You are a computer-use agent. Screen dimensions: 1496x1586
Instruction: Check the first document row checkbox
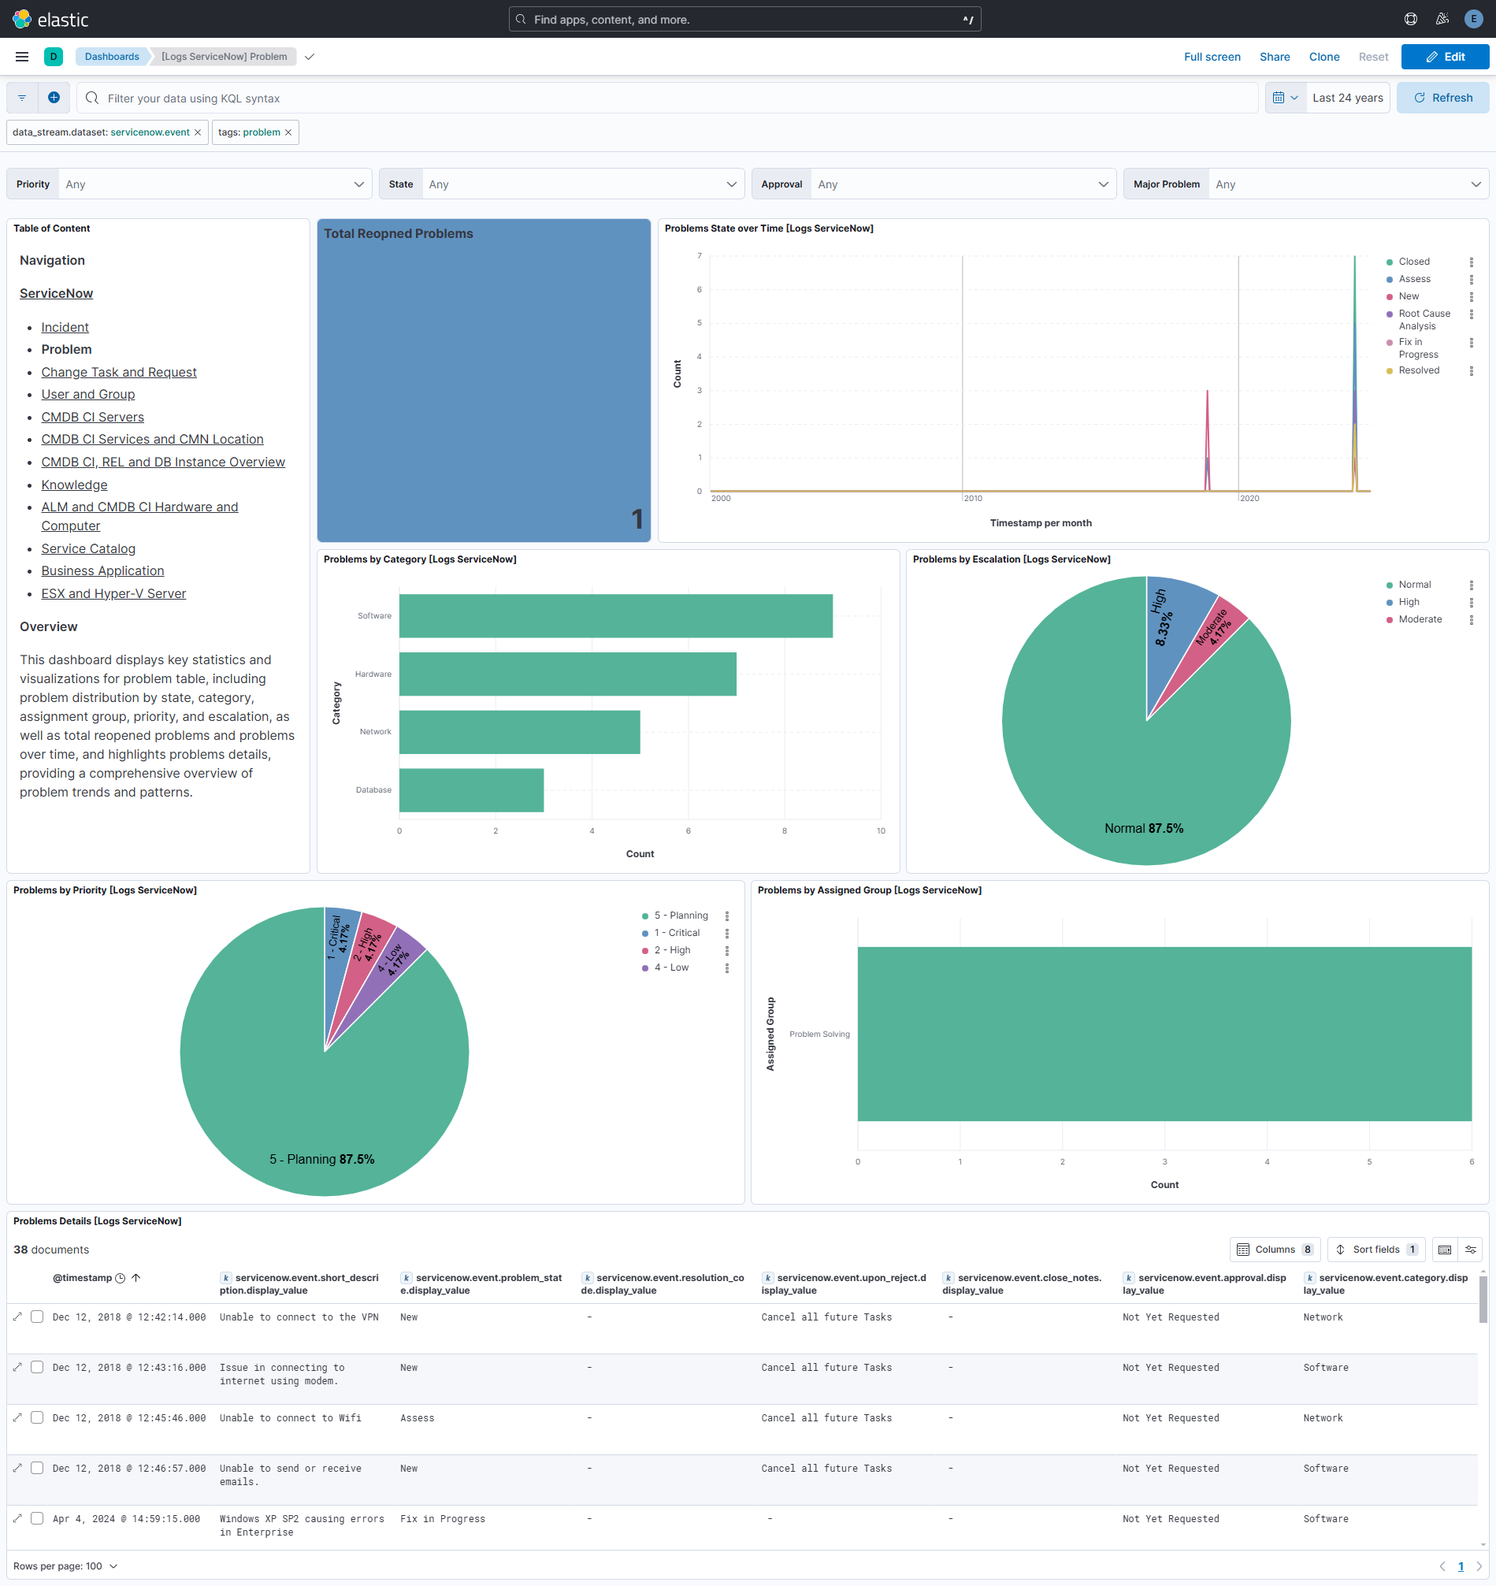point(37,1317)
